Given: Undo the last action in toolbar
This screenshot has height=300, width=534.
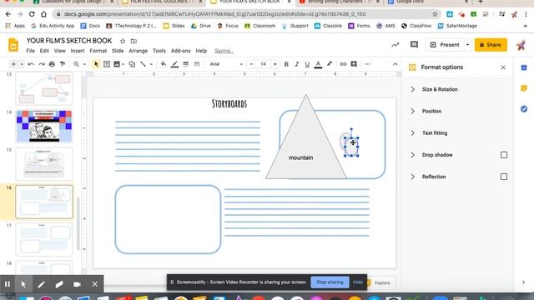Looking at the screenshot, I should [x=31, y=64].
